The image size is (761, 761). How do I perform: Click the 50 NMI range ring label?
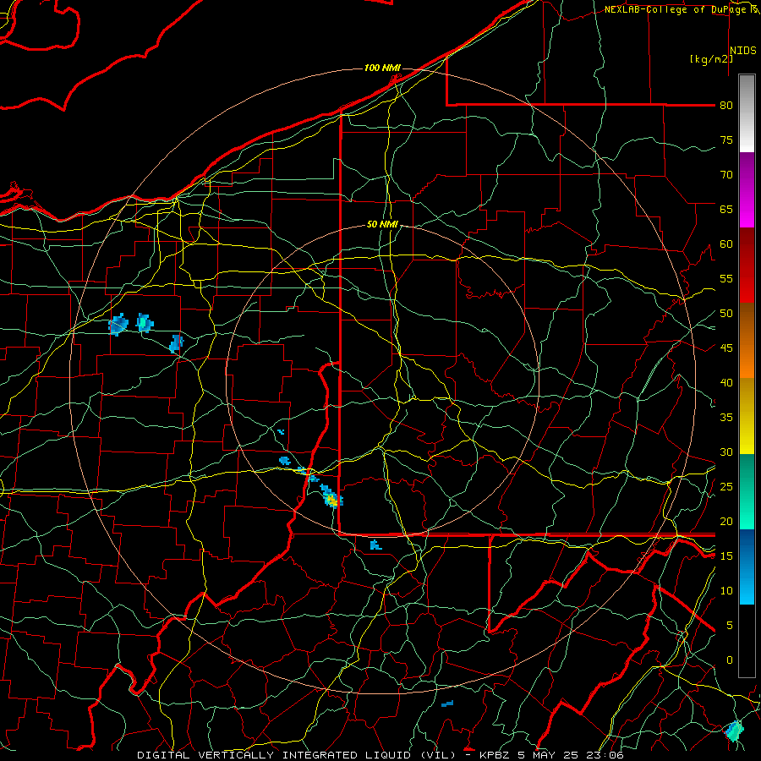[x=382, y=224]
